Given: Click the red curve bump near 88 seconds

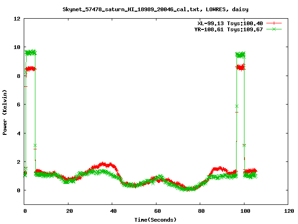Looking at the screenshot, I should coord(219,169).
